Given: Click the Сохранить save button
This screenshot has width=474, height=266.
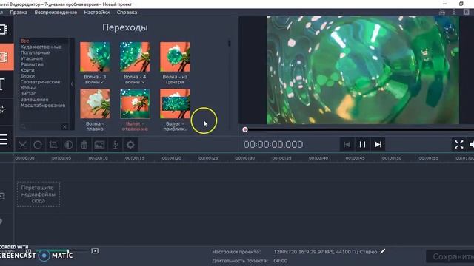Looking at the screenshot, I should [x=450, y=256].
